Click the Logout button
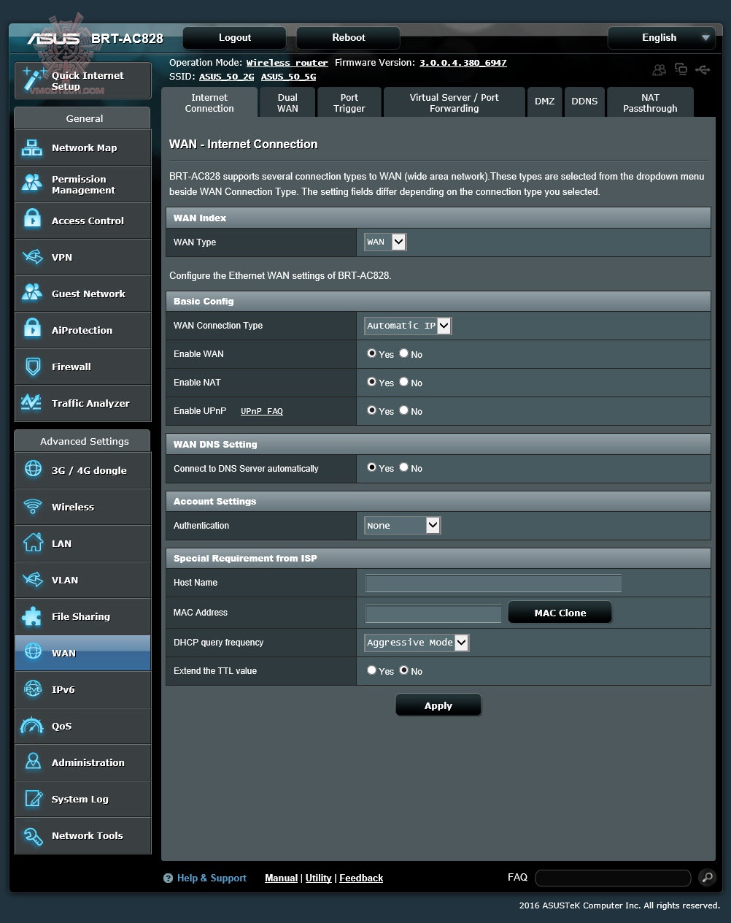 (x=235, y=38)
